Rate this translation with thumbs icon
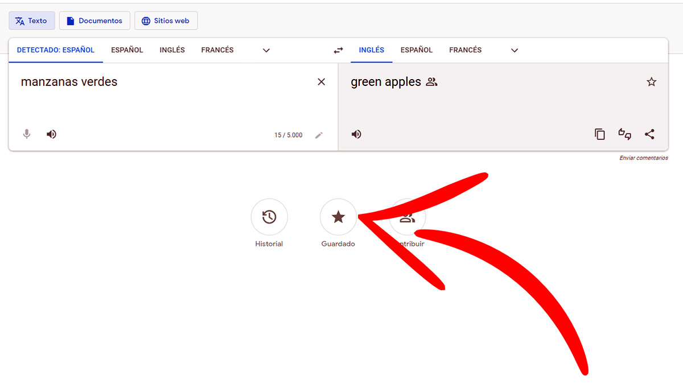This screenshot has width=683, height=384. tap(624, 134)
